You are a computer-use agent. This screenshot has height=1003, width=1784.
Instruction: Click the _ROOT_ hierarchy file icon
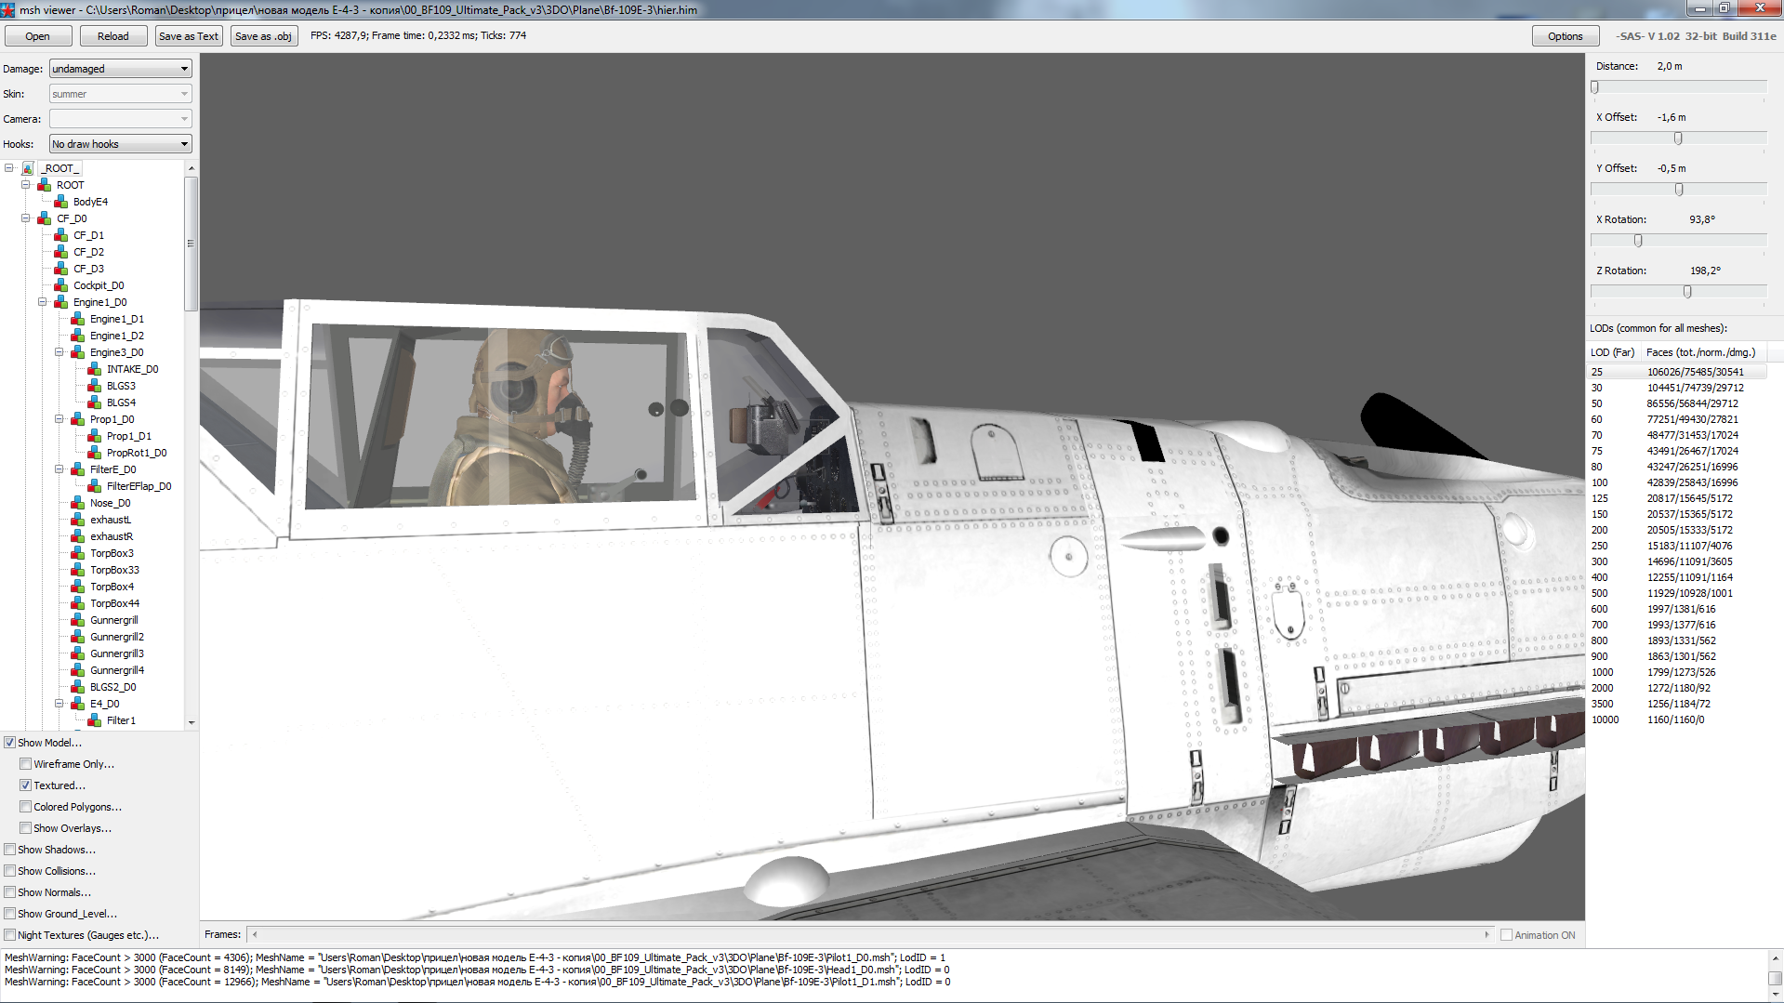coord(28,168)
